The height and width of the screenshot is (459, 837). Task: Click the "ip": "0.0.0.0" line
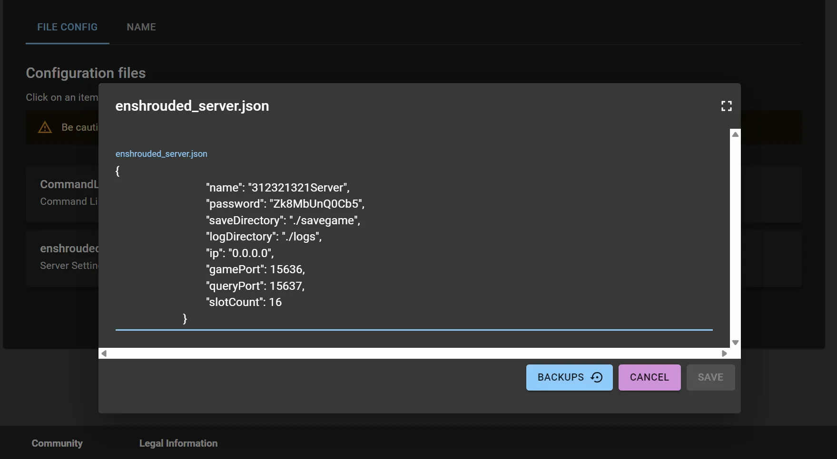point(240,253)
